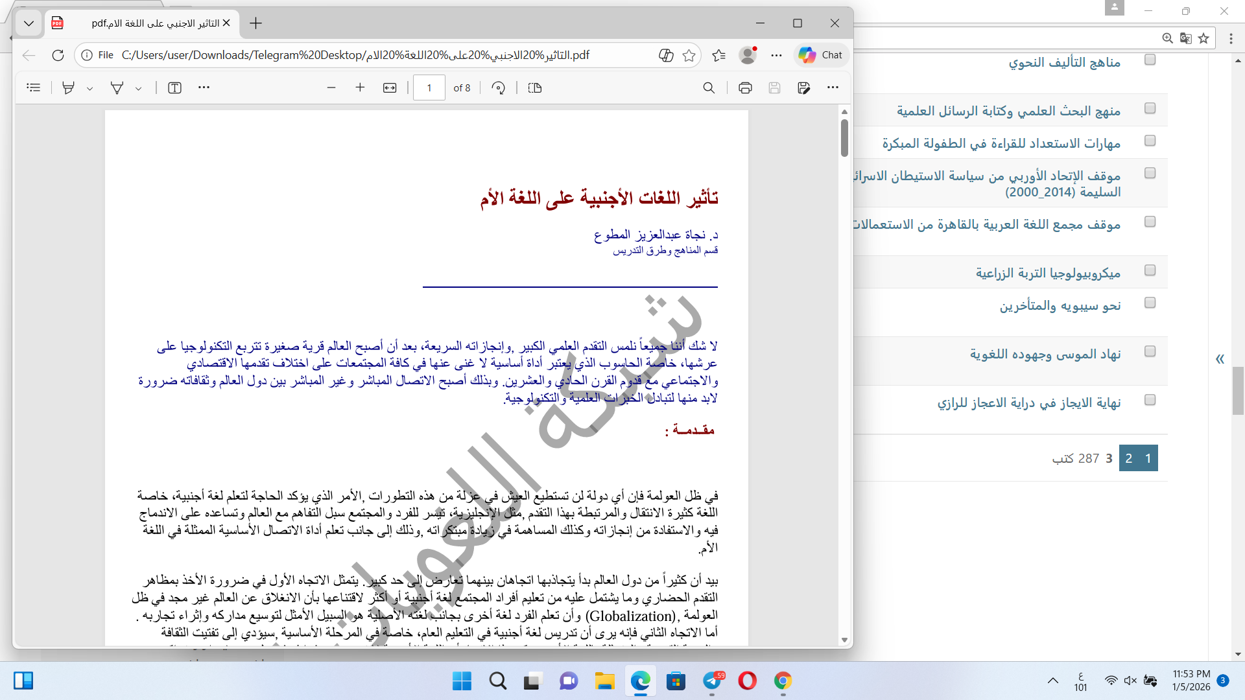
Task: Open the link نهاد الموسى وجهوده اللغوية
Action: (x=1045, y=355)
